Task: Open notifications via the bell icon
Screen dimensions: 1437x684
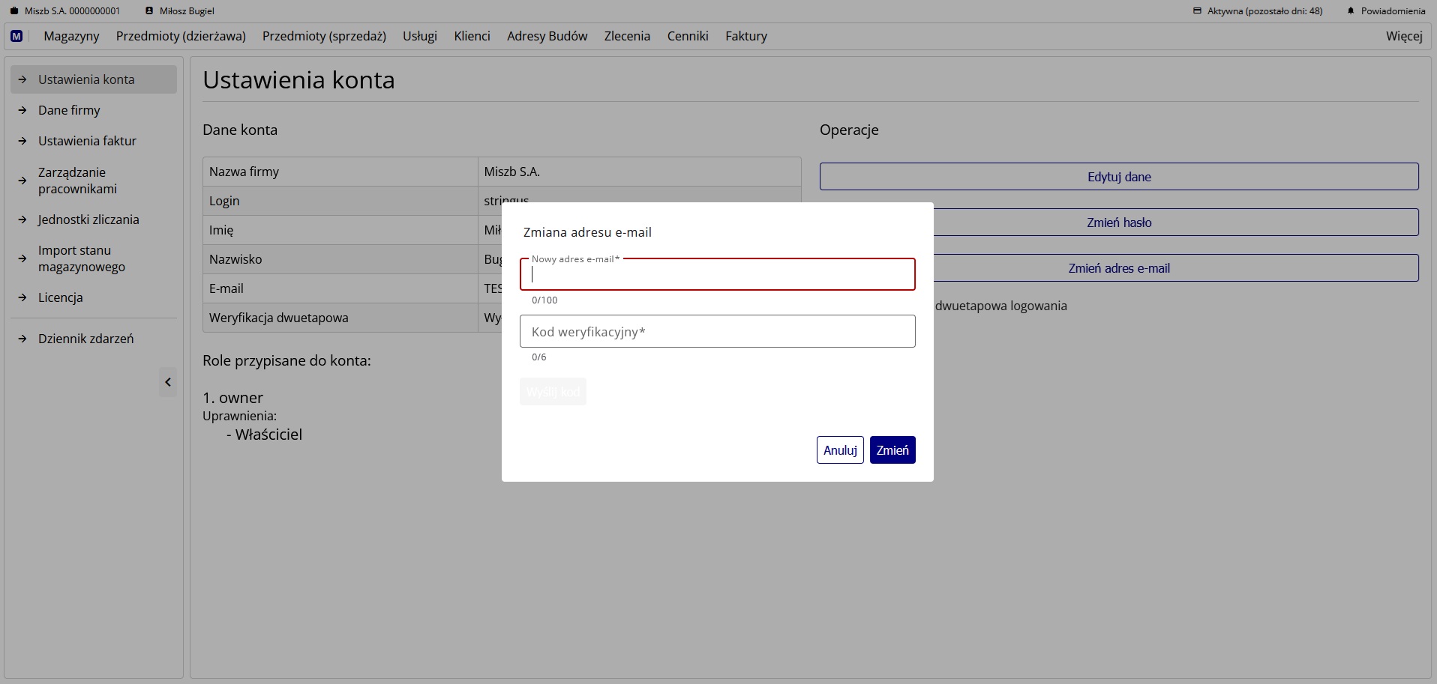Action: 1351,10
